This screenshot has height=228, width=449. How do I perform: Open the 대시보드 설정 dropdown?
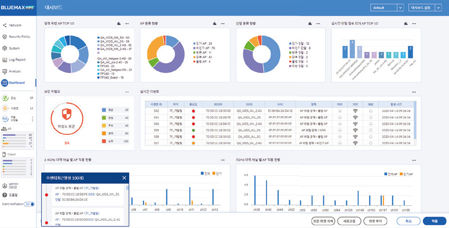[x=425, y=8]
